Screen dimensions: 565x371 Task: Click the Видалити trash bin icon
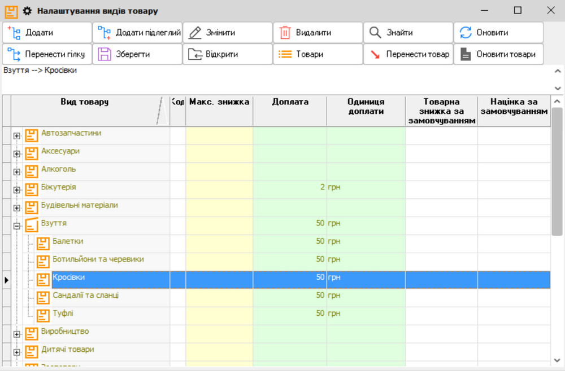[x=285, y=33]
